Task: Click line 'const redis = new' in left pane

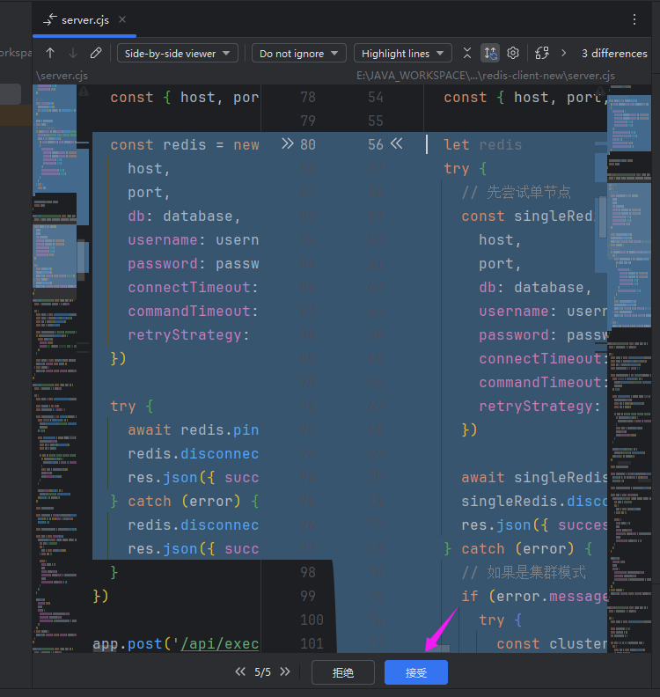Action: tap(185, 145)
